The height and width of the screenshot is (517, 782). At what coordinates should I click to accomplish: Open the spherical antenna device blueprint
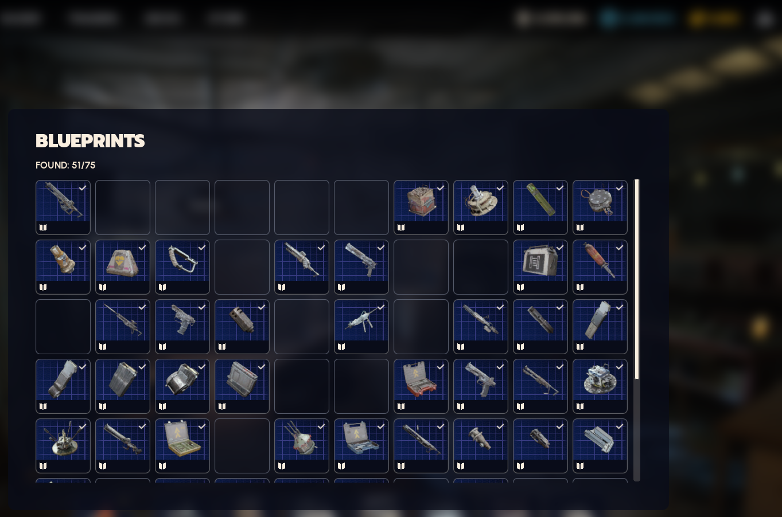pyautogui.click(x=302, y=446)
